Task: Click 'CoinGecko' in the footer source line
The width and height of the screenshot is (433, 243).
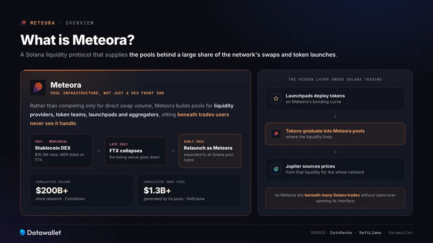Action: 341,233
